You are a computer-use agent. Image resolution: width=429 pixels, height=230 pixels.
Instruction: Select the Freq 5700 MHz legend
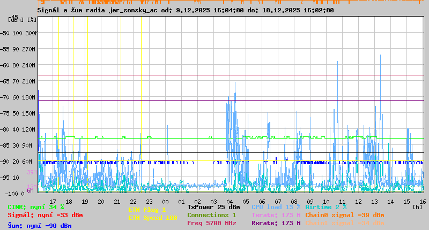(x=211, y=223)
